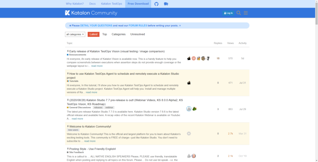Click read more under TestOps Agent excerpt
This screenshot has height=162, width=318.
click(92, 92)
